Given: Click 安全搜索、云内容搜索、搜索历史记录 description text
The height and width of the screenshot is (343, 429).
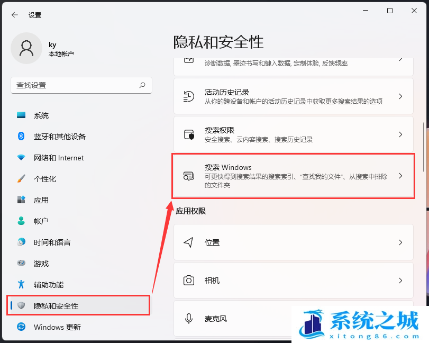Looking at the screenshot, I should coord(259,140).
